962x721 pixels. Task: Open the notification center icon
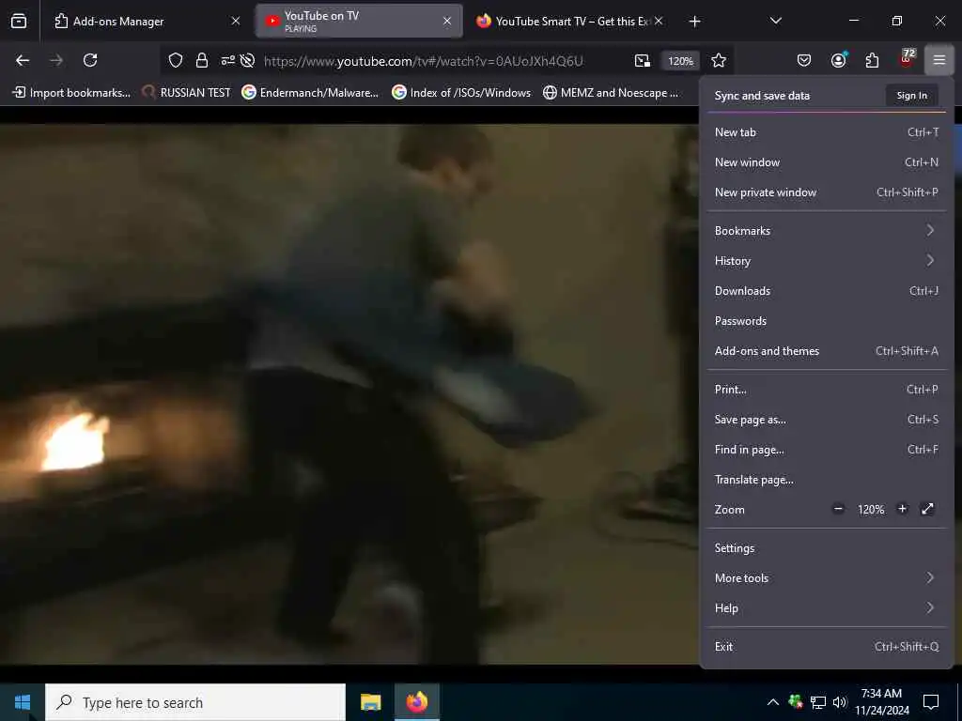tap(931, 702)
